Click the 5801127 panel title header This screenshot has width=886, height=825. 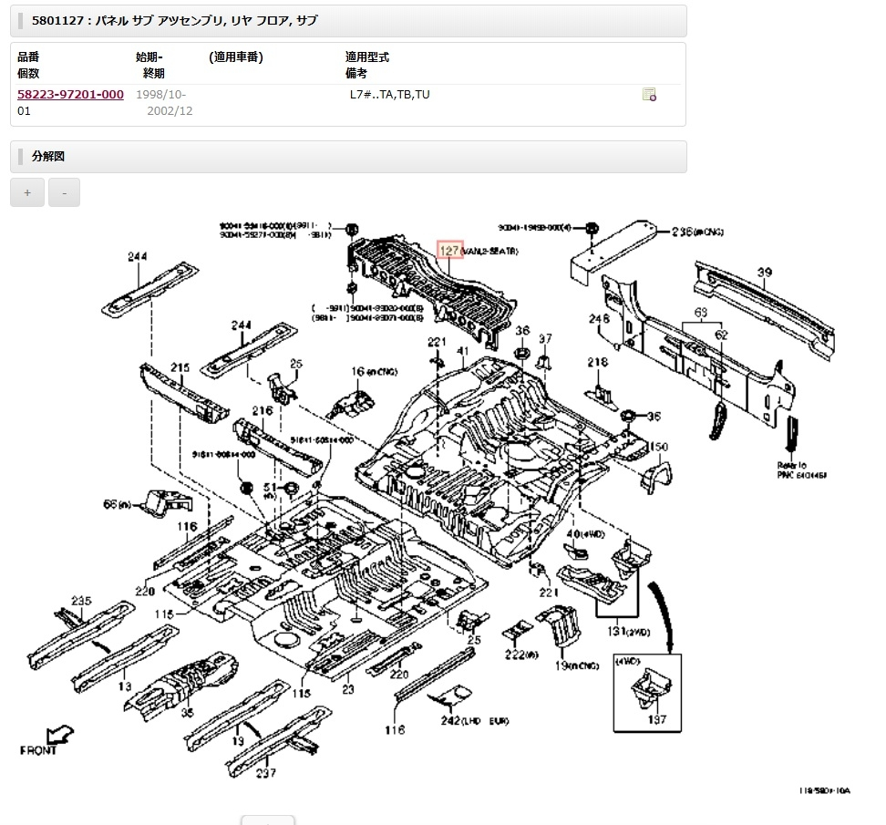[174, 20]
